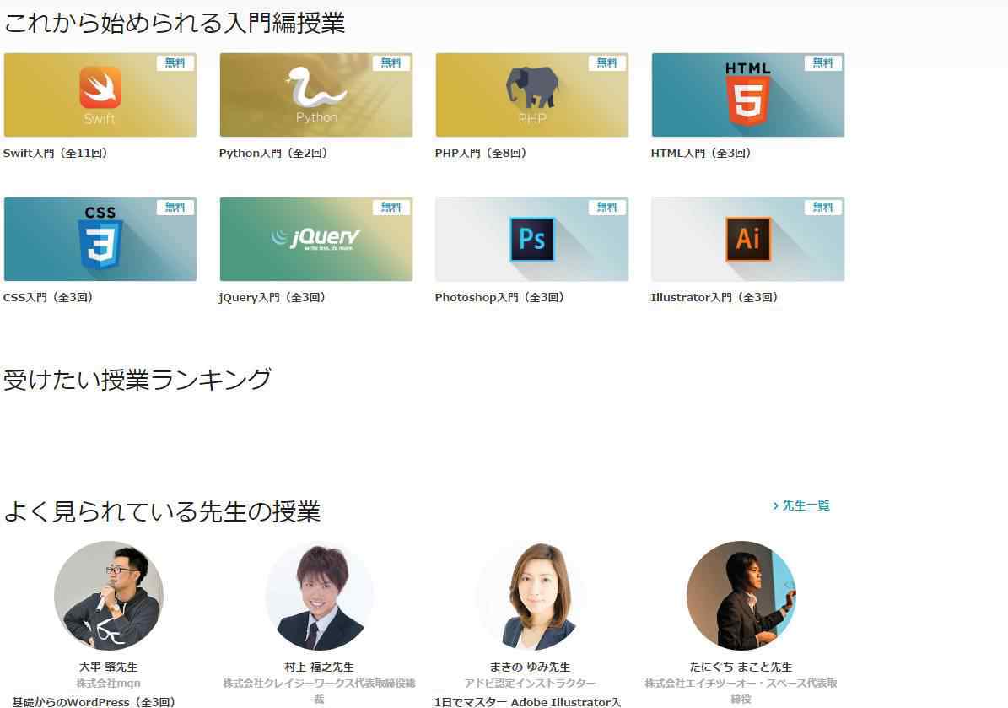Open the 基礎からのWordPress（全3回）lesson
Viewport: 1008px width, 708px height.
click(x=94, y=701)
